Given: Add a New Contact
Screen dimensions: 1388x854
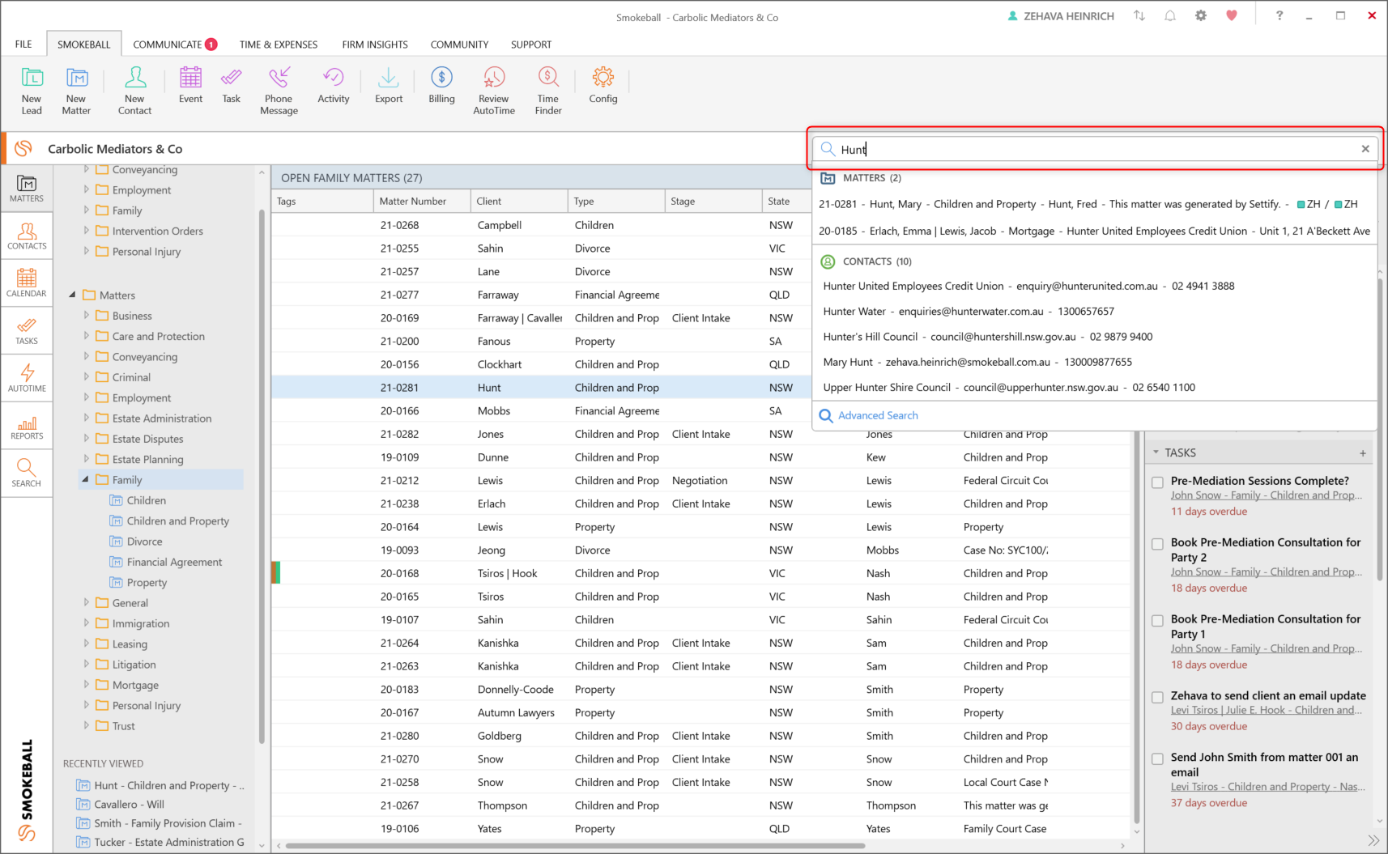Looking at the screenshot, I should (134, 90).
